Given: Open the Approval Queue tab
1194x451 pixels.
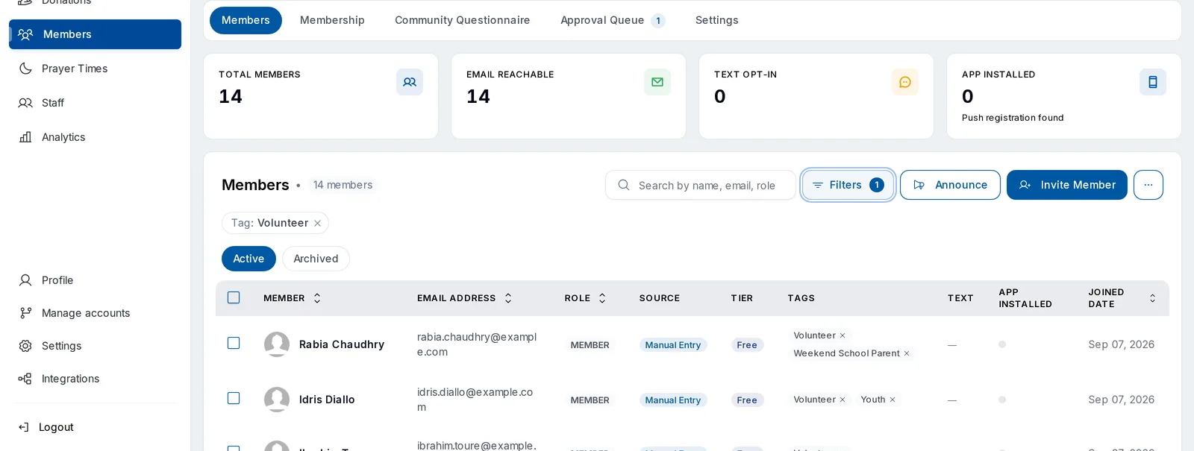Looking at the screenshot, I should [x=613, y=20].
